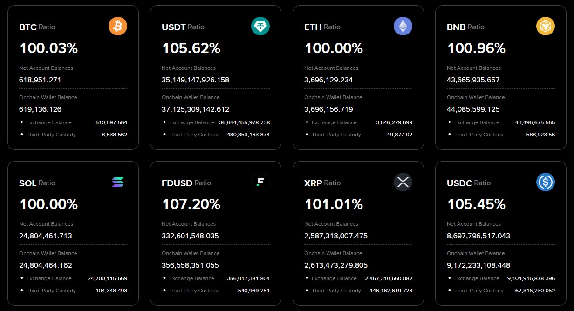Click the FDUSD Ratio heading
The width and height of the screenshot is (574, 311).
click(x=186, y=183)
